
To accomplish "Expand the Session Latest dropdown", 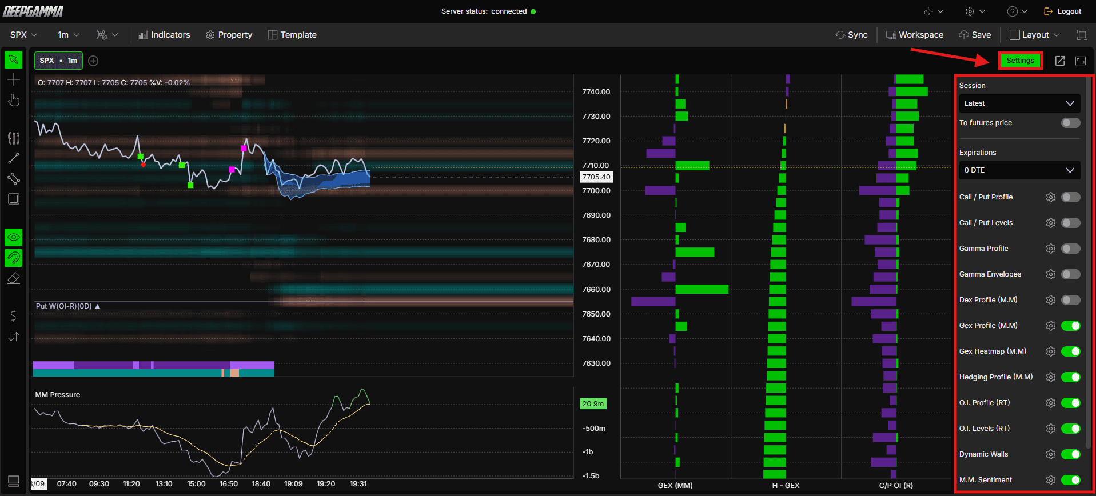I will point(1019,103).
